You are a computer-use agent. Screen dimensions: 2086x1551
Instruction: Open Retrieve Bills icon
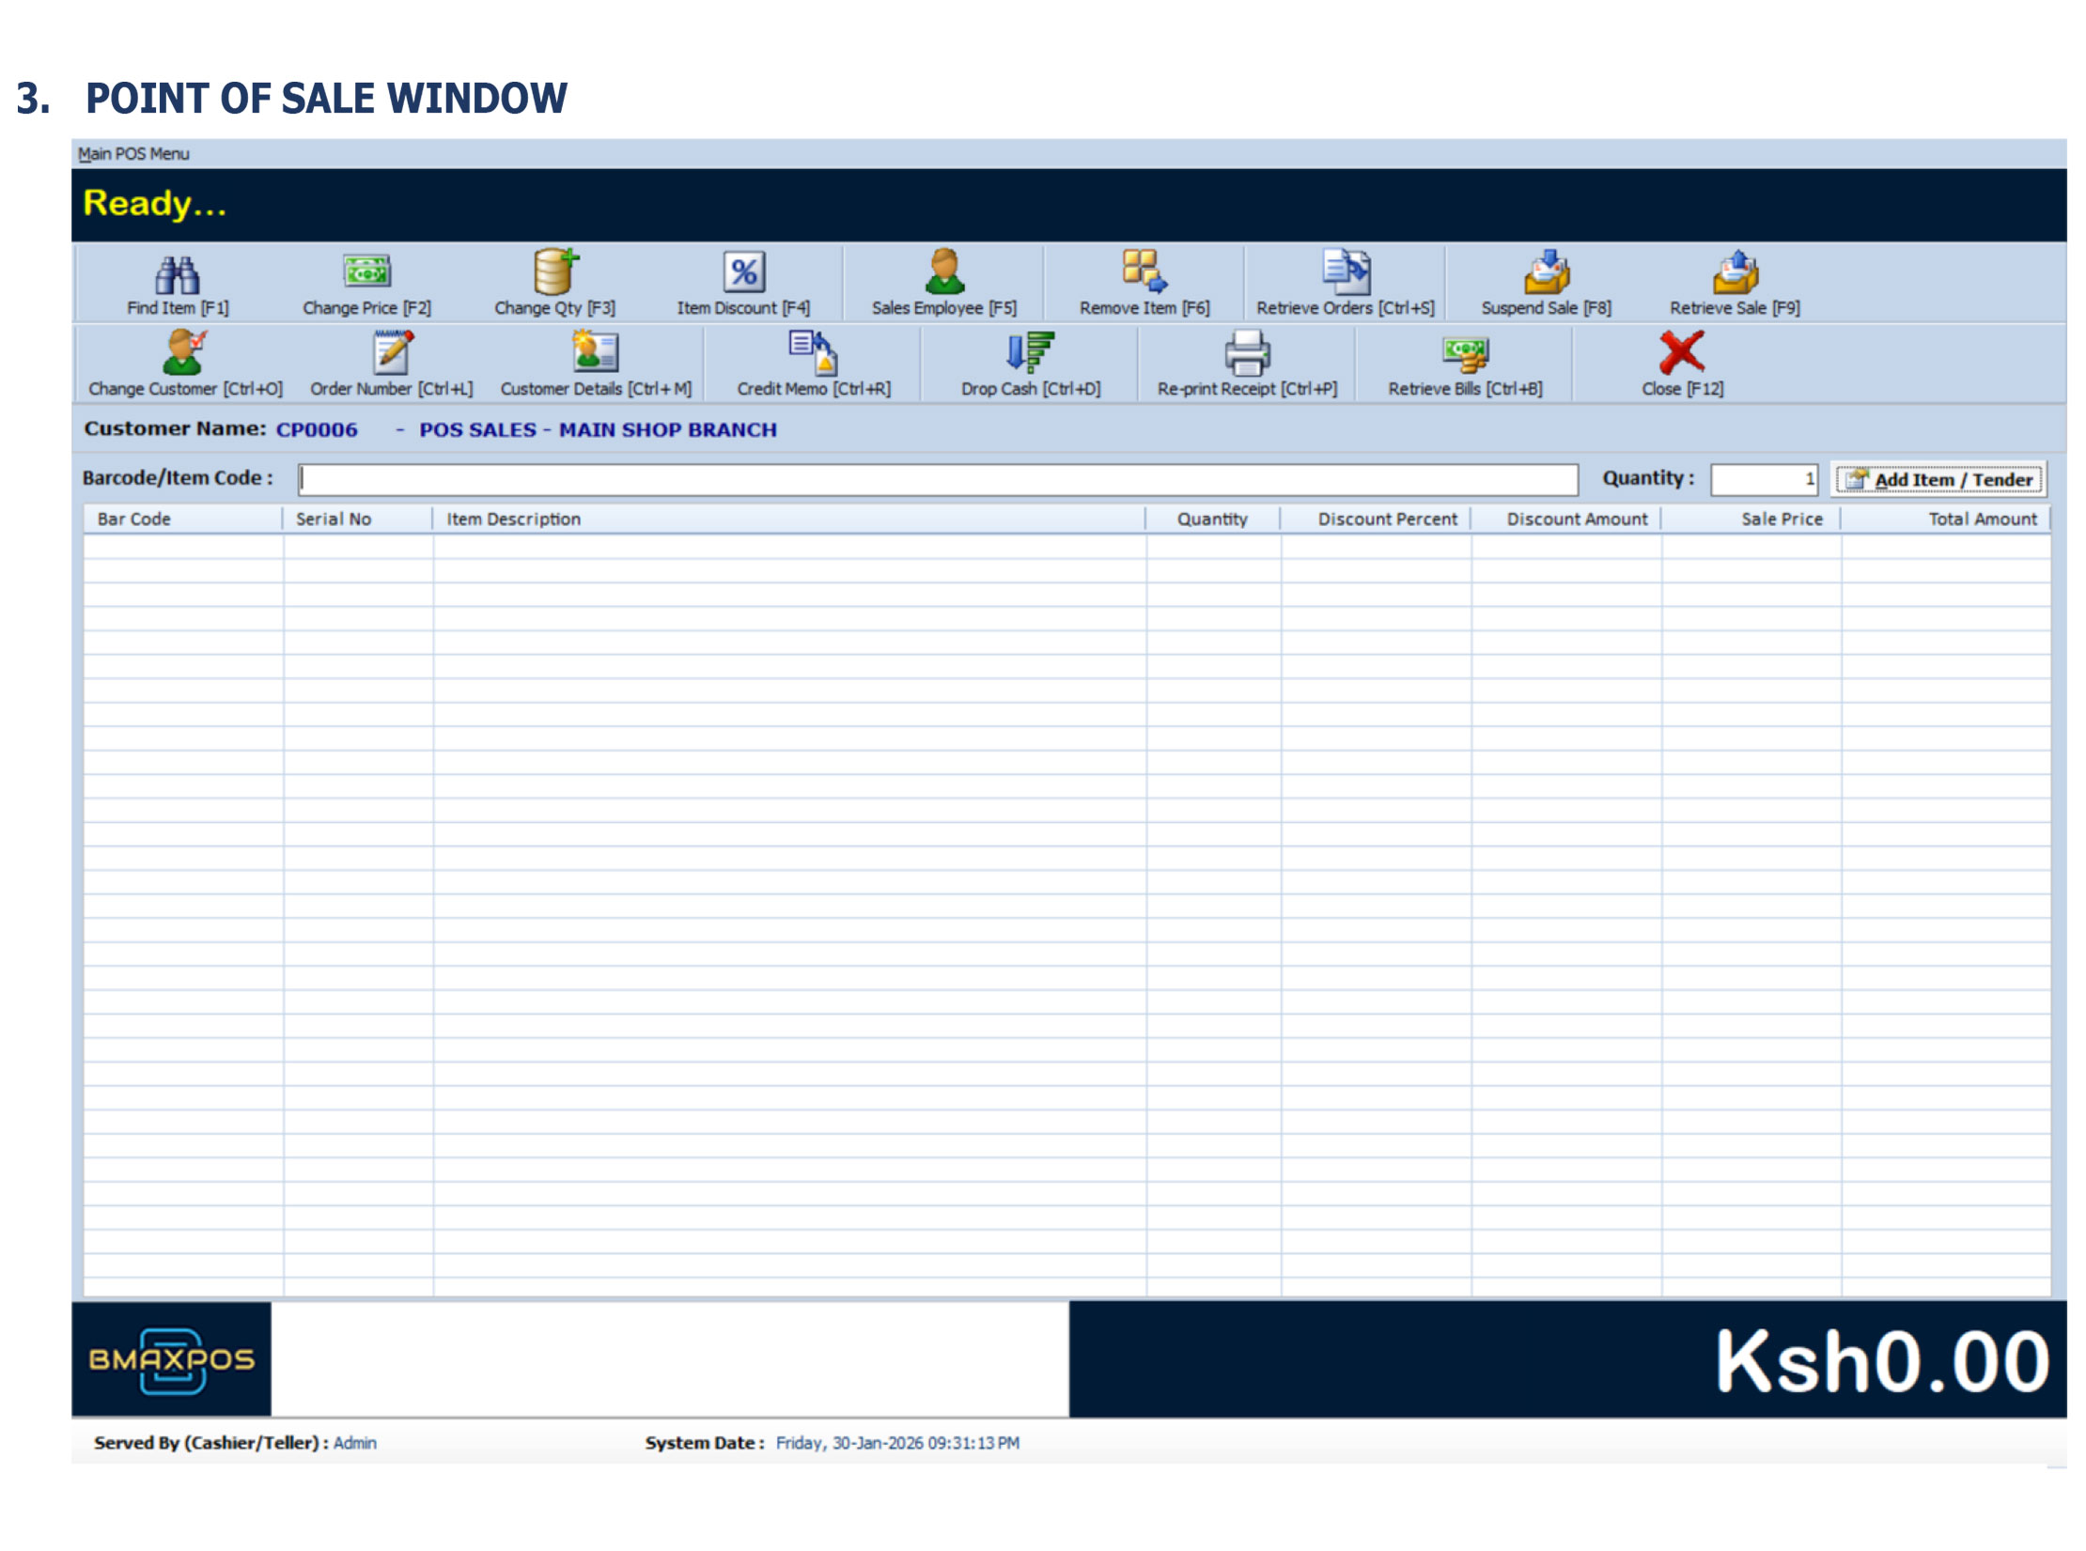pyautogui.click(x=1465, y=353)
